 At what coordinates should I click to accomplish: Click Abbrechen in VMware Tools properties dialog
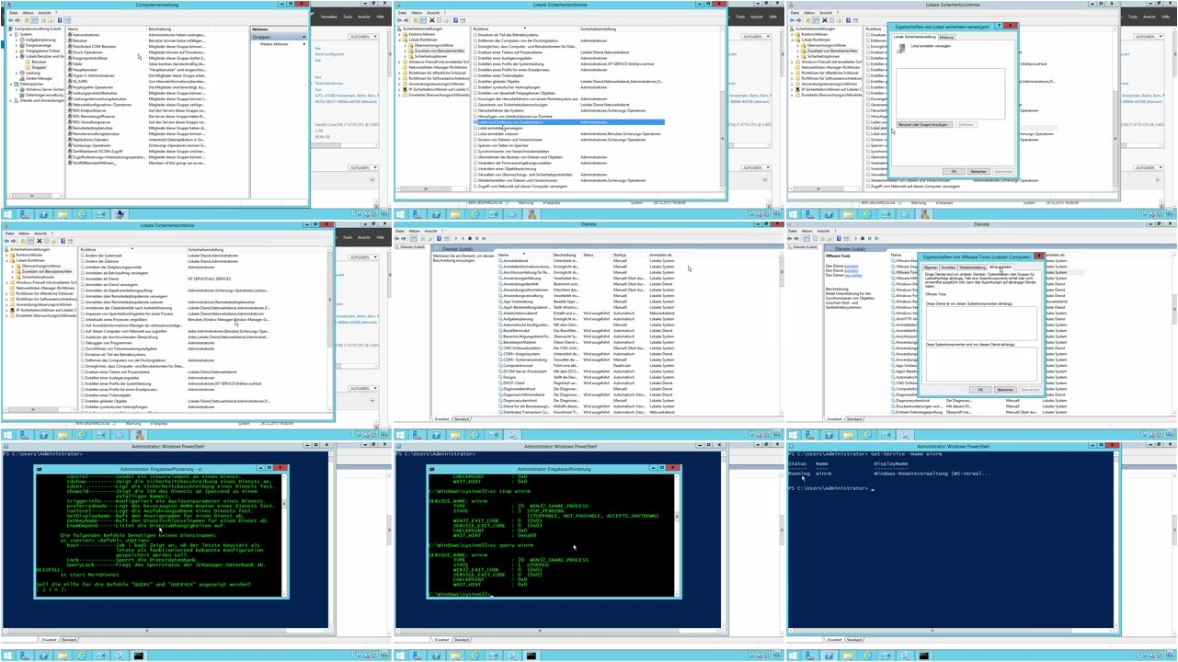click(1005, 390)
